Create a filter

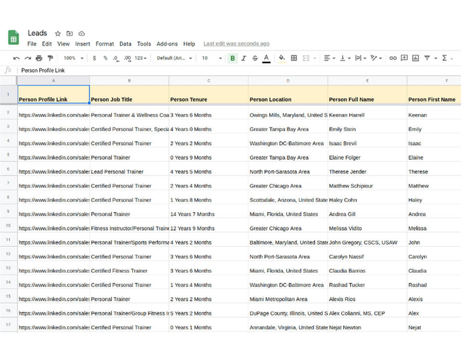point(427,58)
